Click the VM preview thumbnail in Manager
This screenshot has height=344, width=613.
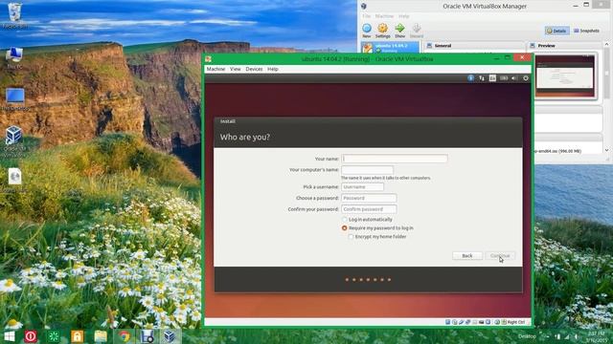click(565, 75)
